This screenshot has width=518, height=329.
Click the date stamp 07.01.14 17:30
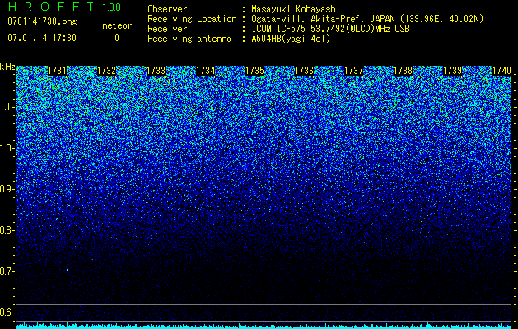coord(42,38)
